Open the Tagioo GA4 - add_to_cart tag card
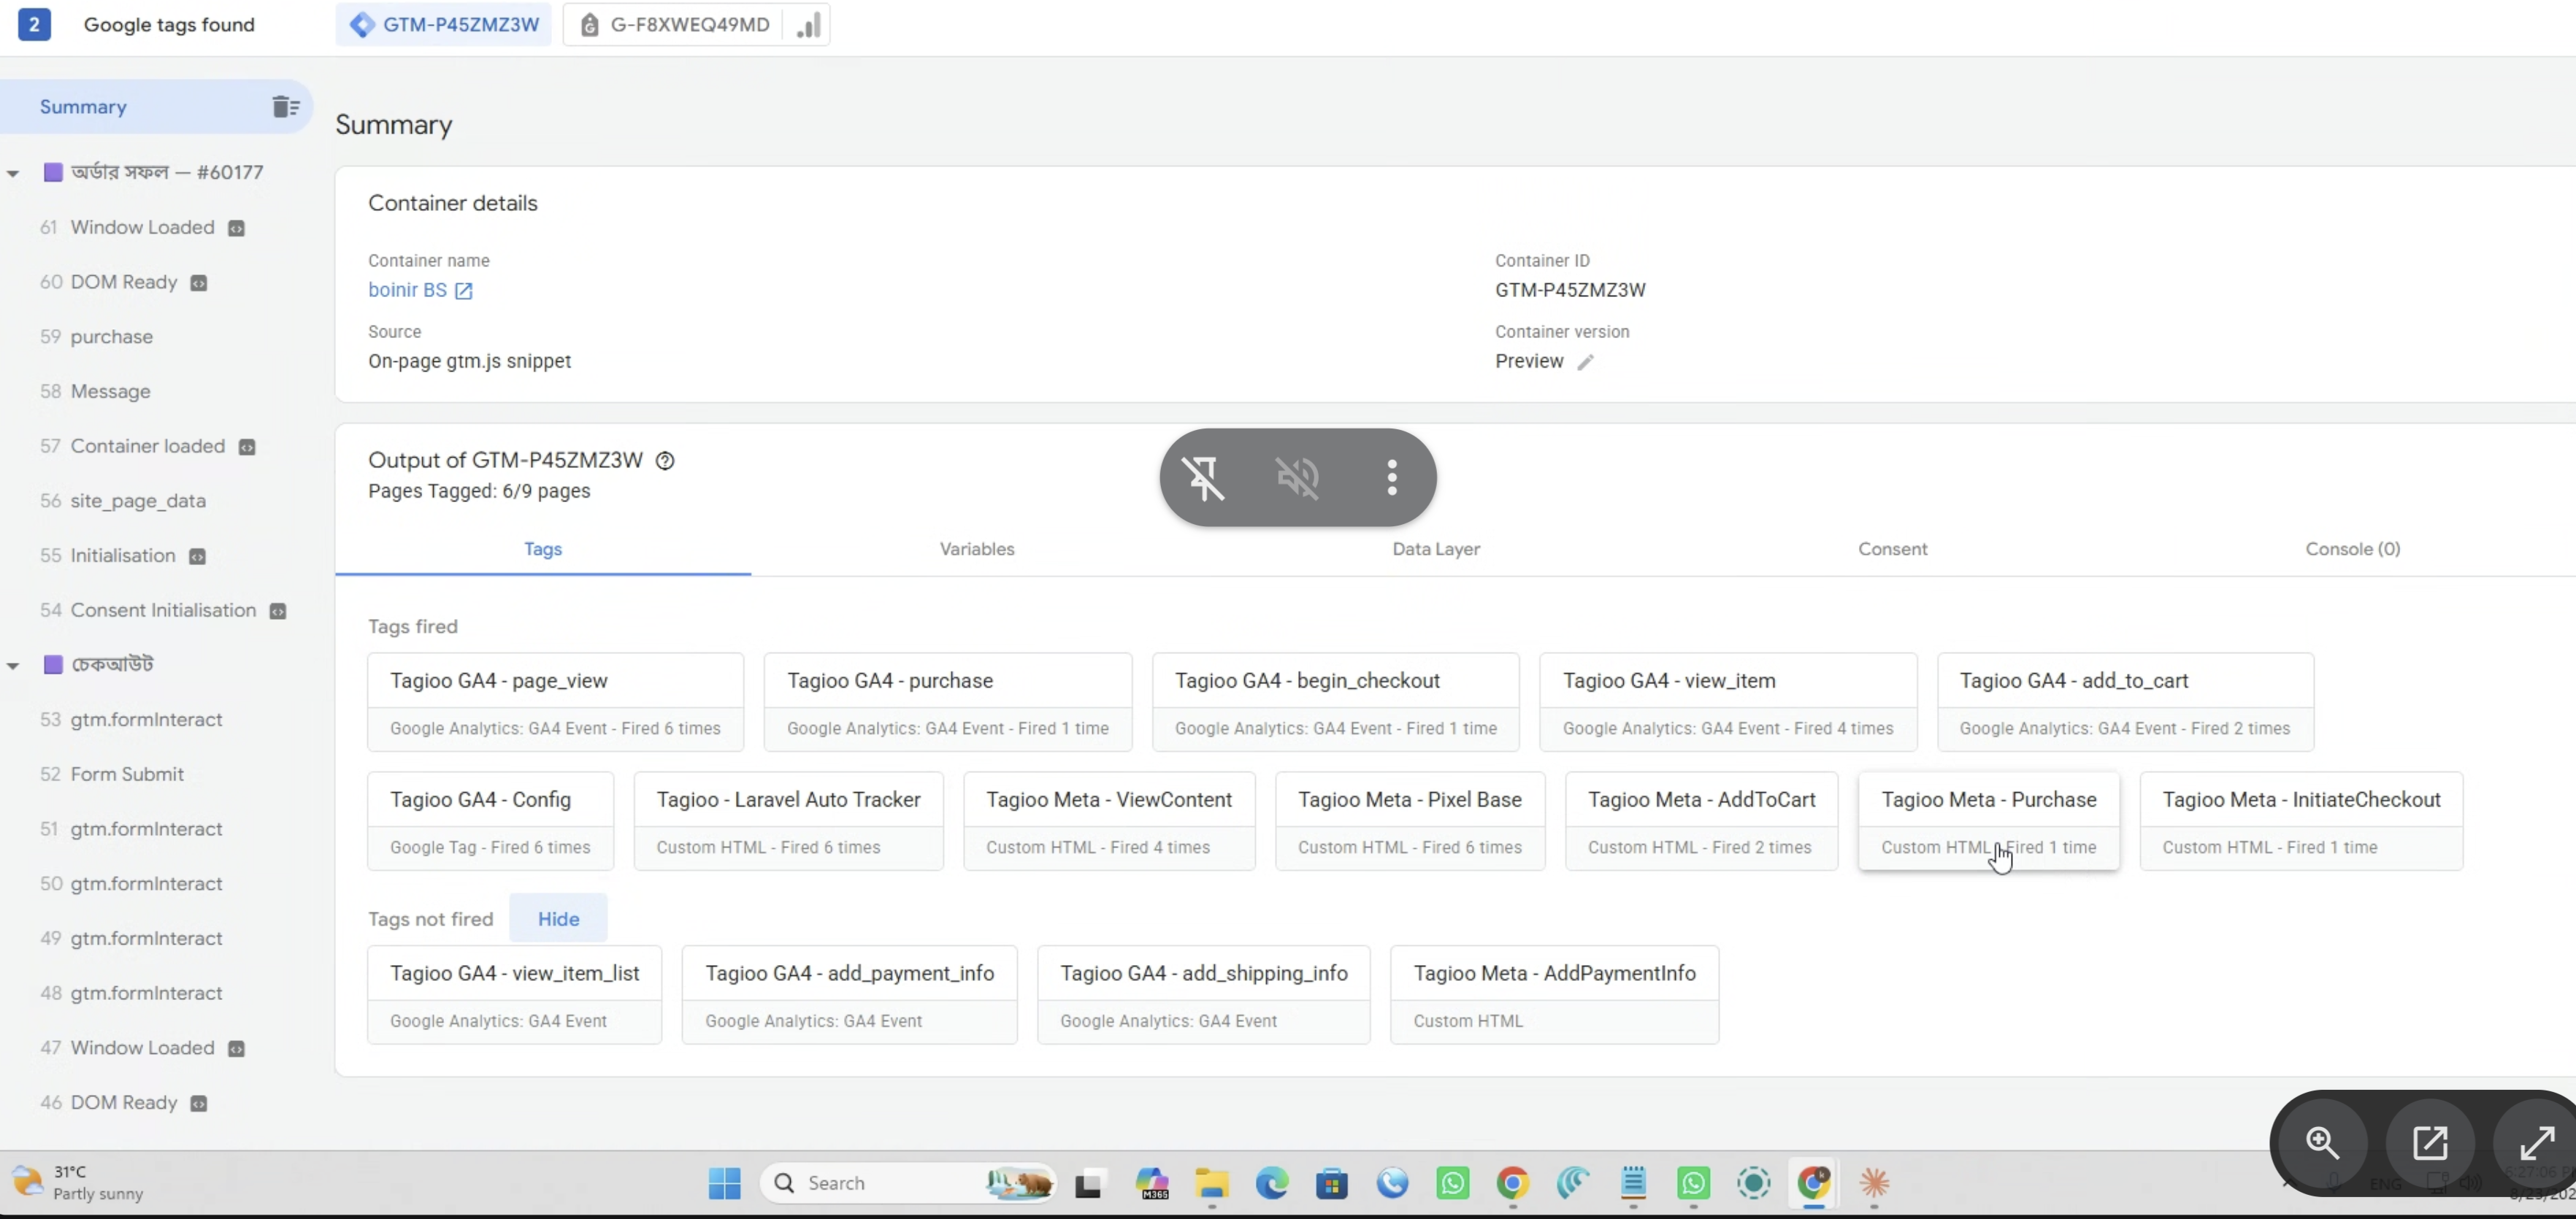Screen dimensions: 2576x1219 pos(2125,702)
